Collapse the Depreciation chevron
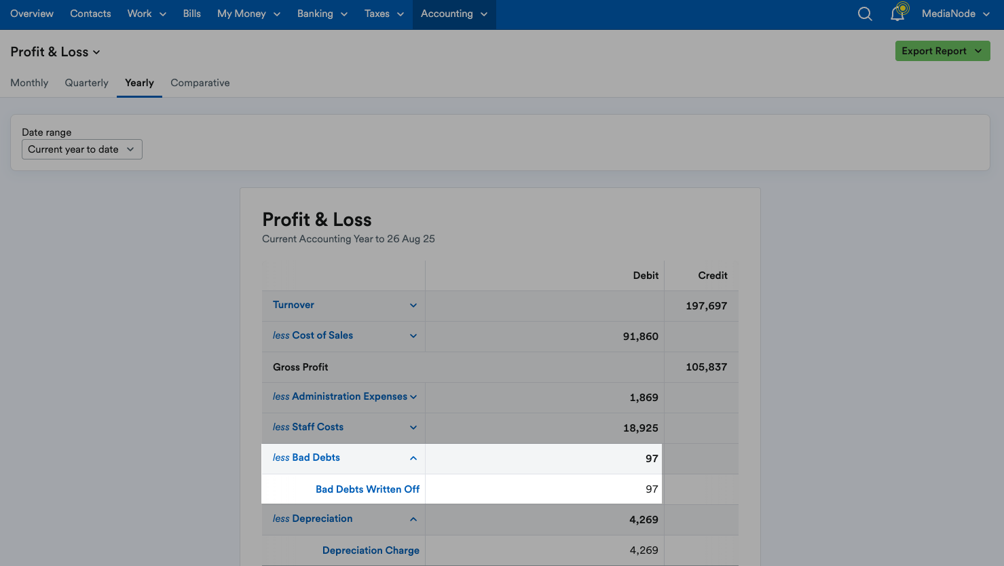 (413, 519)
